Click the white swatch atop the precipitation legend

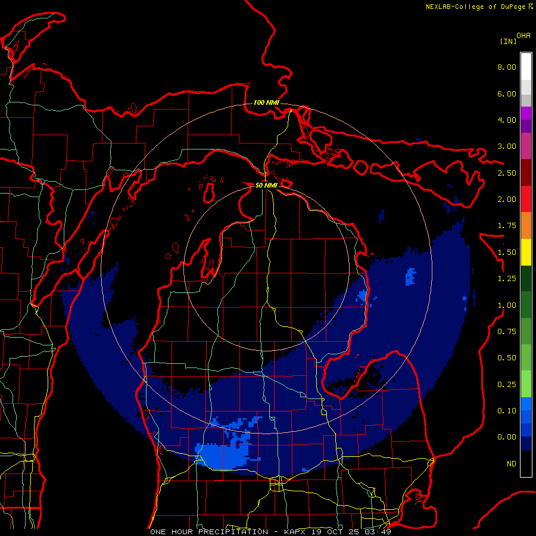[x=526, y=67]
